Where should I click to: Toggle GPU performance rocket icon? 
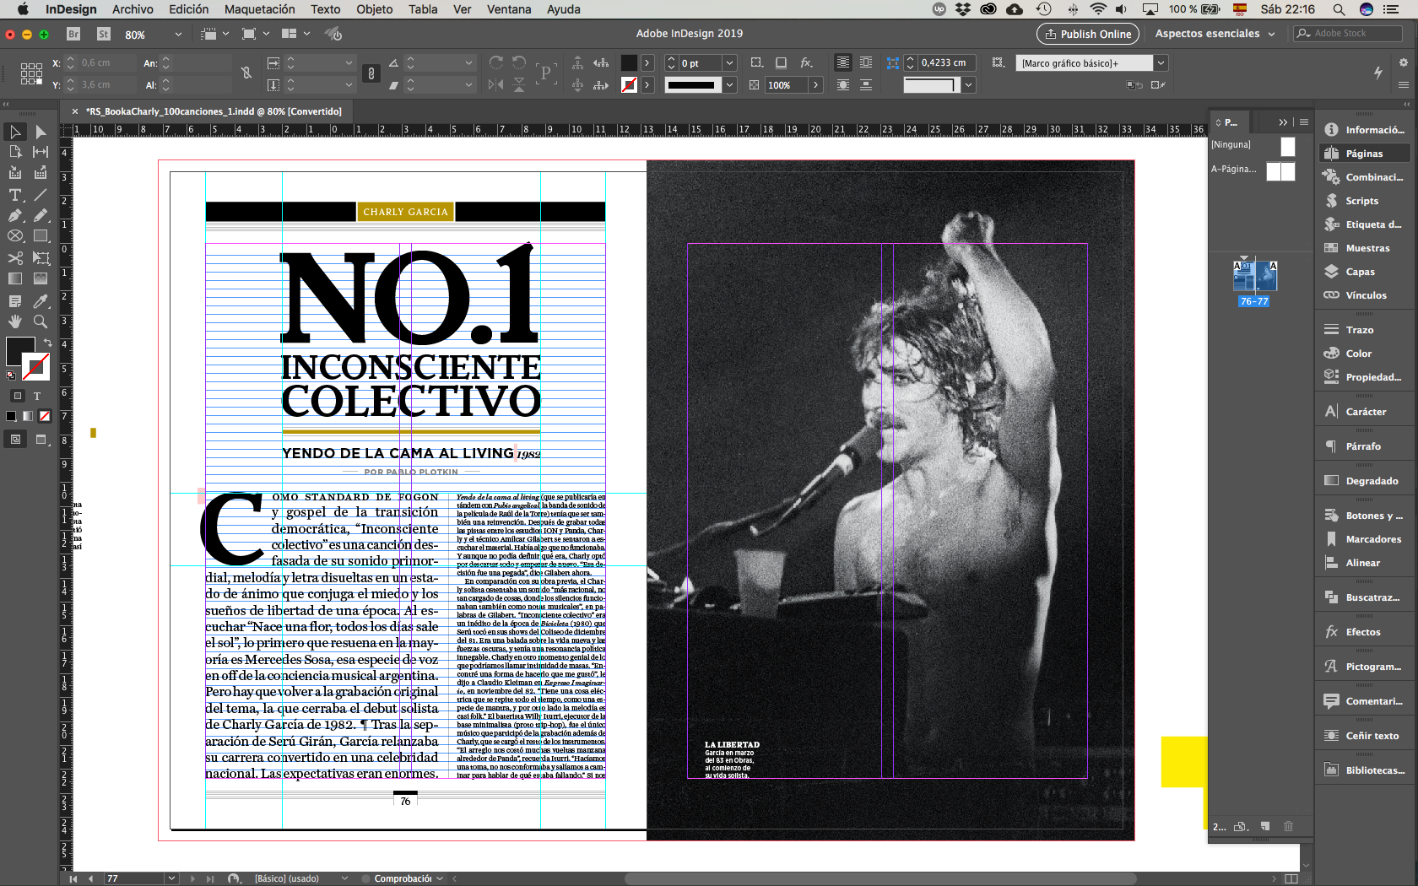[x=334, y=34]
